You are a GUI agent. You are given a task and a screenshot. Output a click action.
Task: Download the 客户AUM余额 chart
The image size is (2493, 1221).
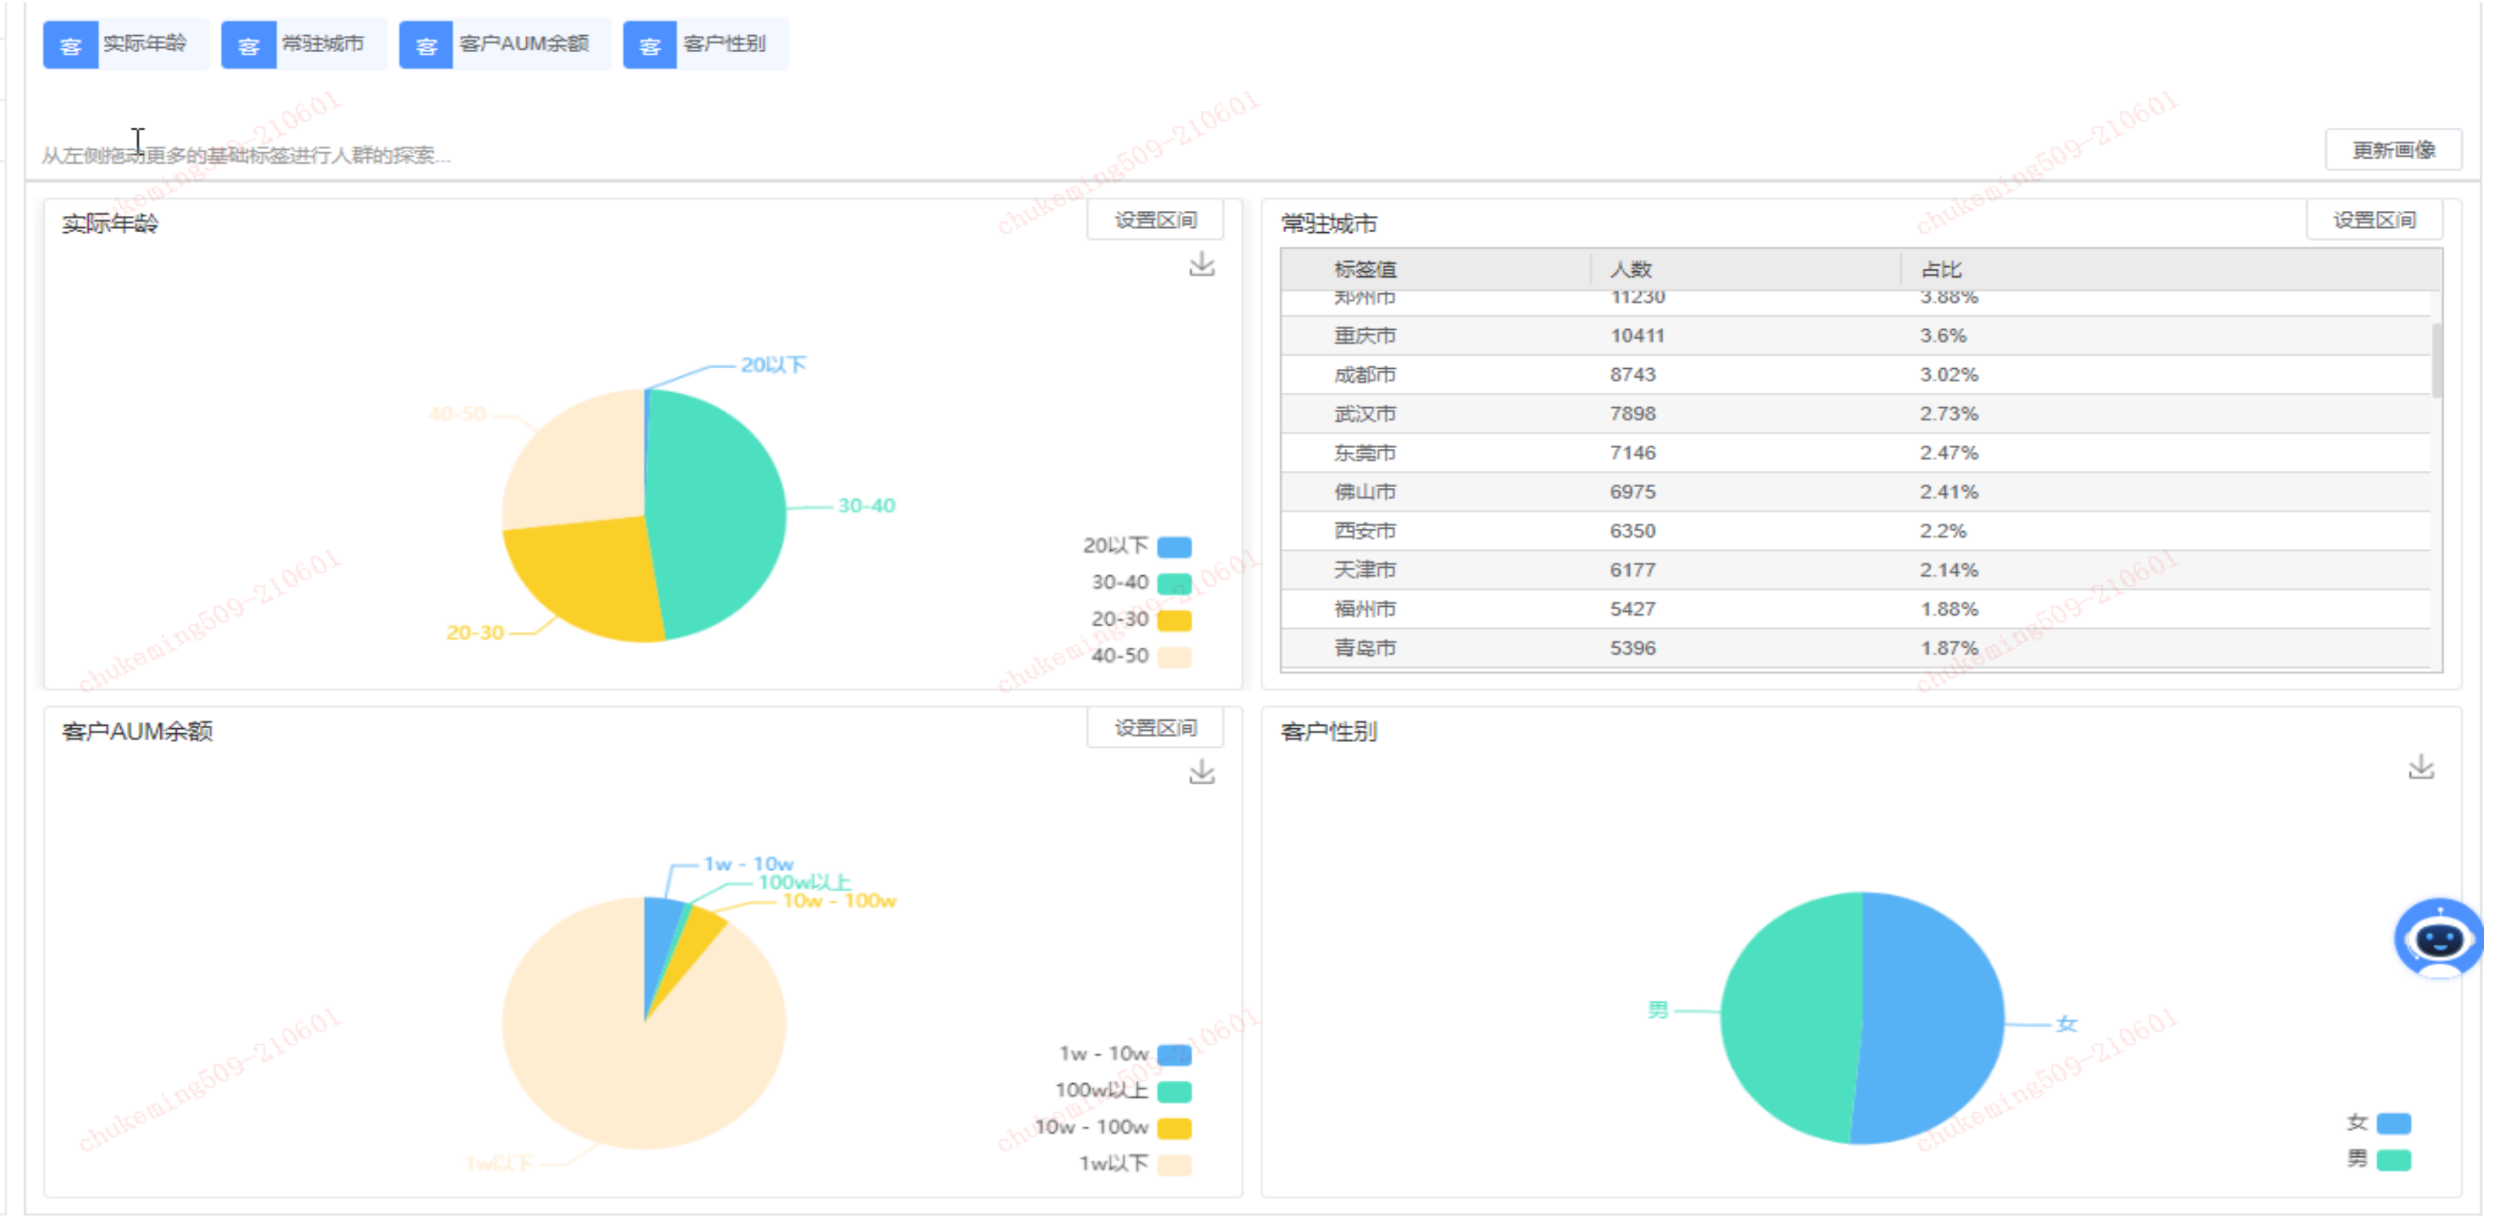pos(1201,771)
